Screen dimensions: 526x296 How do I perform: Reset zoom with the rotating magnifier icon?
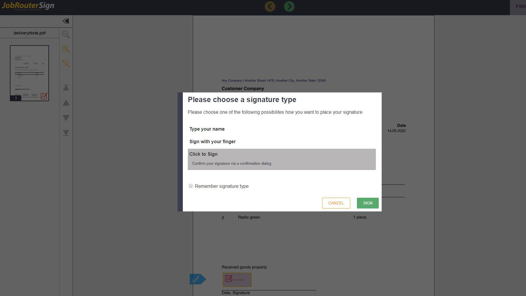pos(66,64)
